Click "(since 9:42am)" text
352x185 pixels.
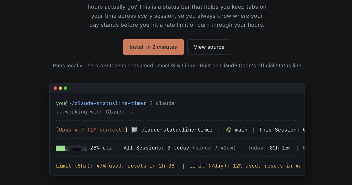pos(214,148)
